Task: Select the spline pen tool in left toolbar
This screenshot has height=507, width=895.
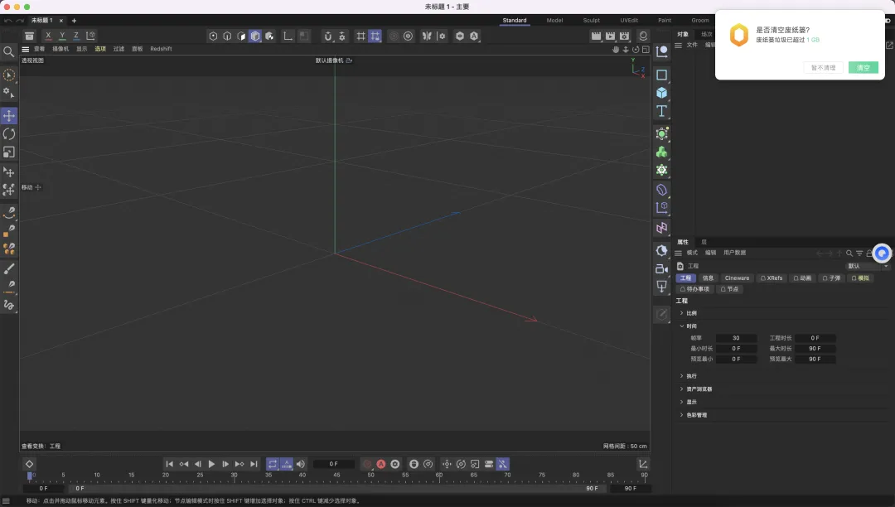Action: [x=9, y=213]
